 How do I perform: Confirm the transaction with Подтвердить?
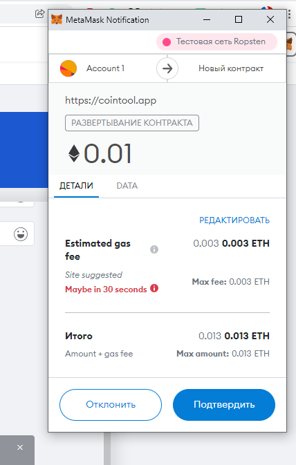(x=224, y=405)
